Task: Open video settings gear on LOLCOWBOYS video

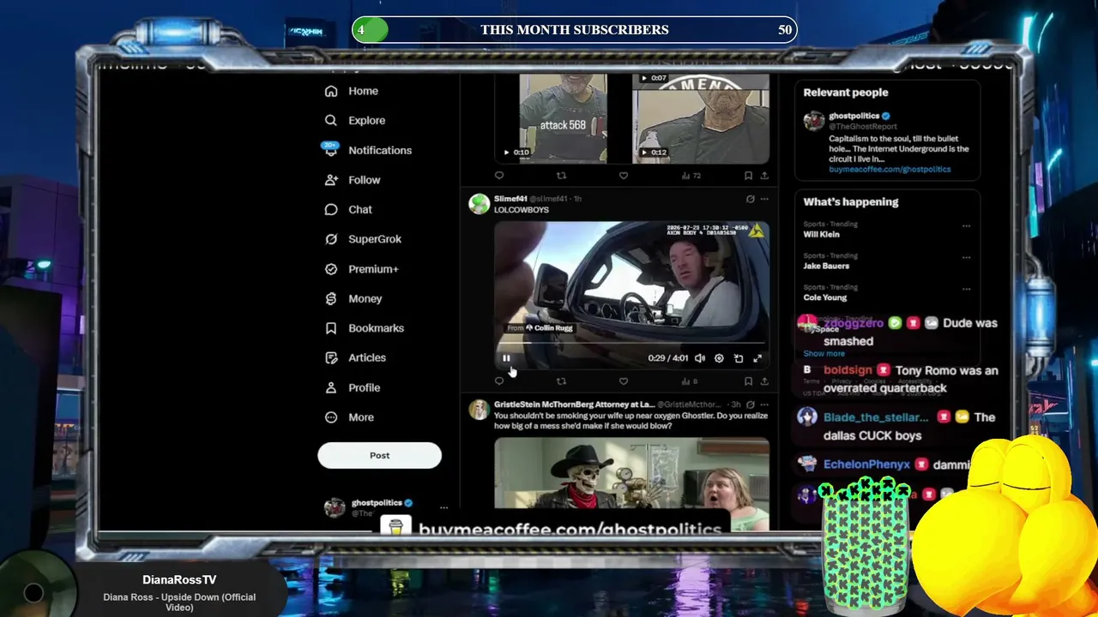Action: 719,358
